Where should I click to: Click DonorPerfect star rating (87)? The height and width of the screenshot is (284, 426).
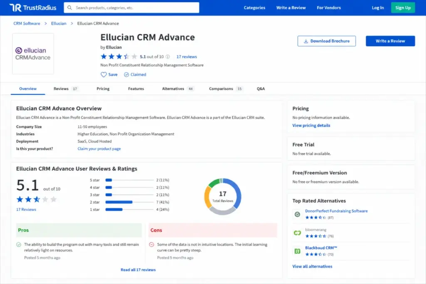tap(316, 217)
